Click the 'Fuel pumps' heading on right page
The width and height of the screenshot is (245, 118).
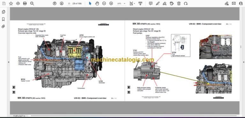[137, 33]
